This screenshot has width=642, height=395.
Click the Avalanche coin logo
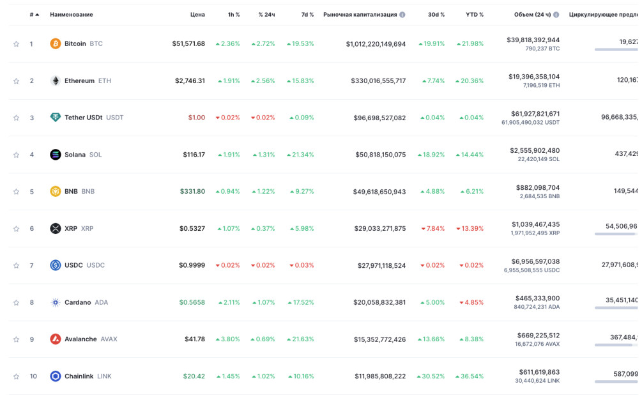coord(56,339)
